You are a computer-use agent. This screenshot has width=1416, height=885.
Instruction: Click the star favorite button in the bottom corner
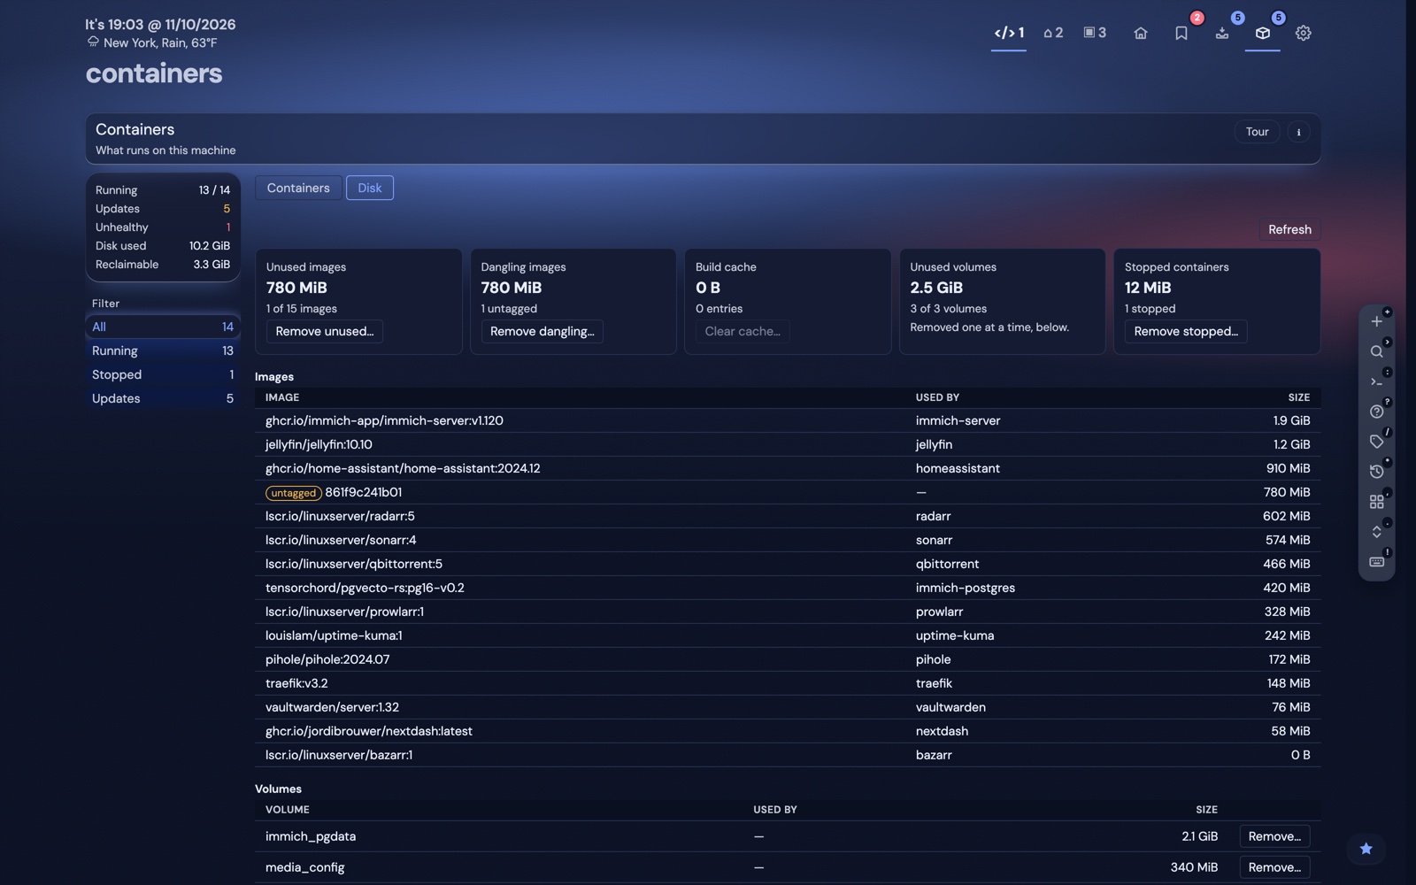coord(1366,849)
